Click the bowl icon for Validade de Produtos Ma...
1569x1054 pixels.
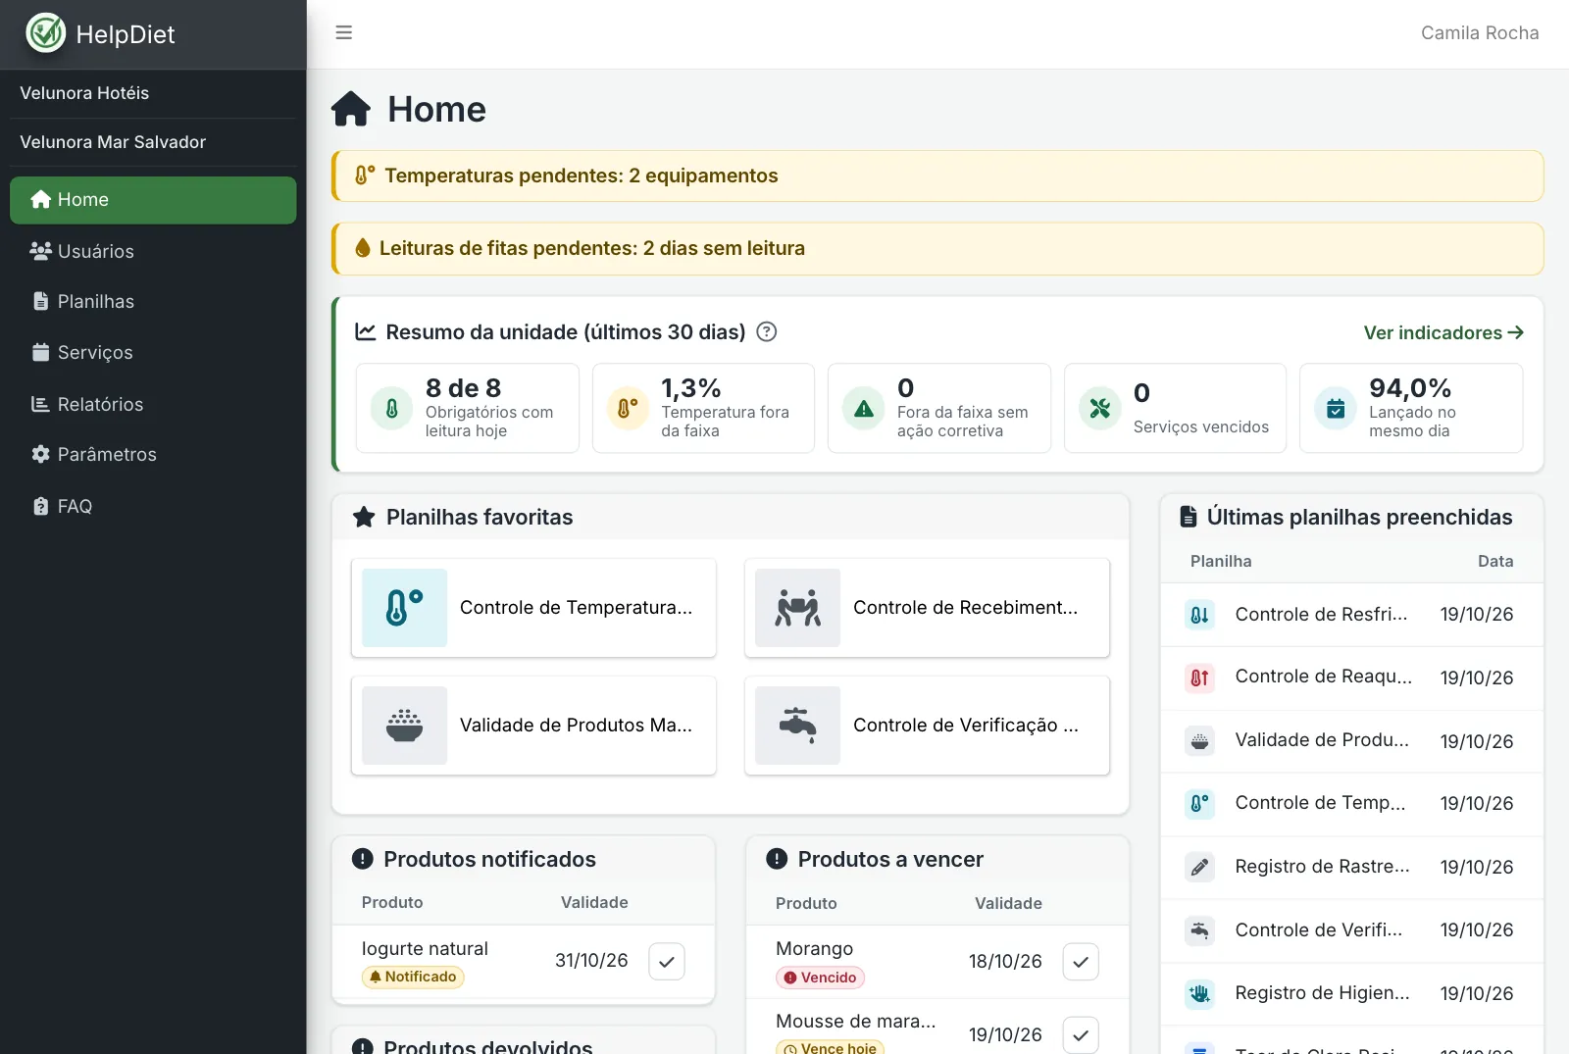click(x=404, y=726)
